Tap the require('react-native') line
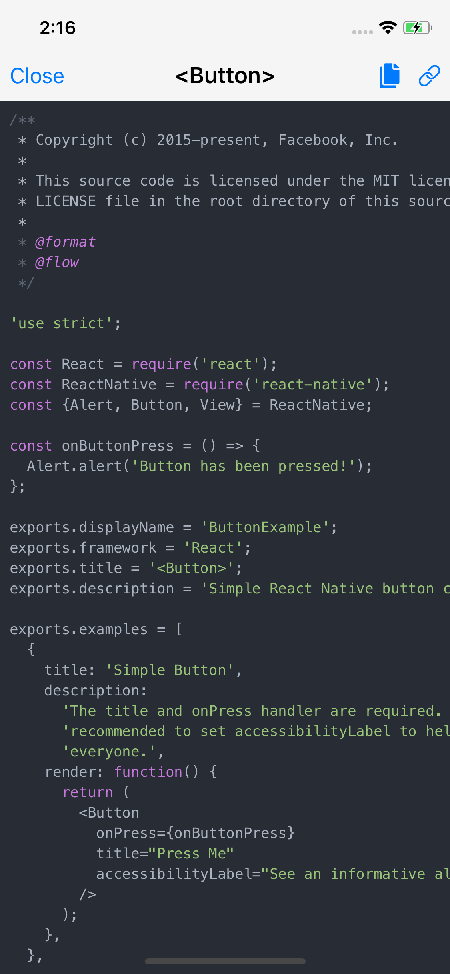450x974 pixels. point(199,384)
